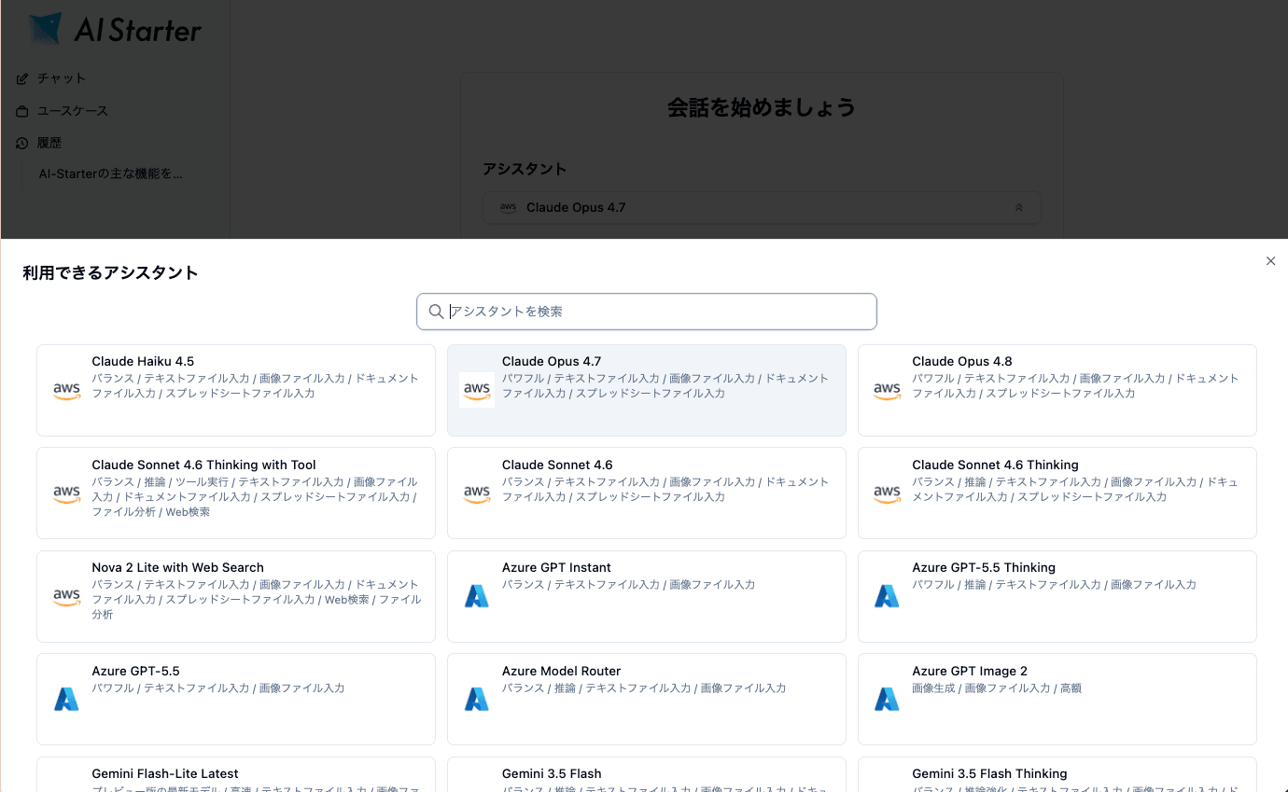
Task: Choose Claude Sonnet 4.6 Thinking with Tool title
Action: [x=203, y=465]
